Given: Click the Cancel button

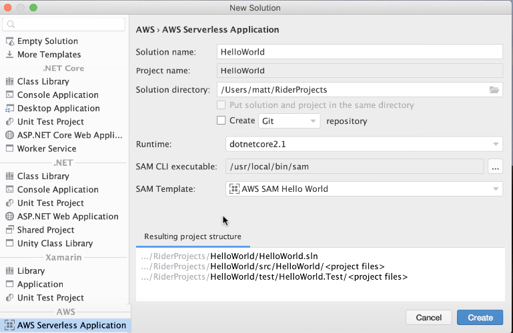Looking at the screenshot, I should tap(428, 318).
